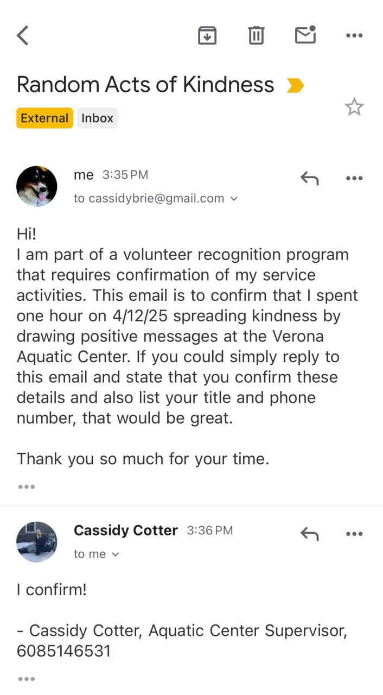Open more options for Cassidy's message
383x695 pixels.
(x=354, y=534)
